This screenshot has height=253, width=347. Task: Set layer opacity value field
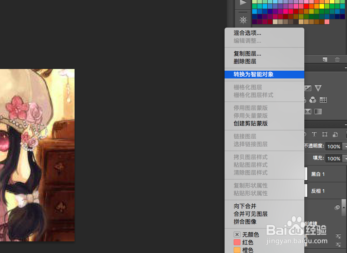click(334, 146)
